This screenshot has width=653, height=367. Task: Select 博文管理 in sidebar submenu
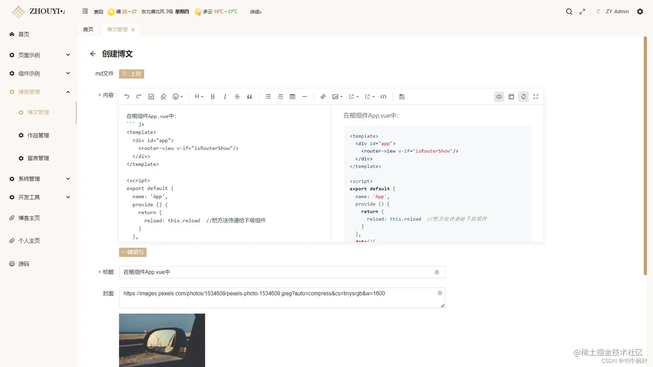click(38, 112)
